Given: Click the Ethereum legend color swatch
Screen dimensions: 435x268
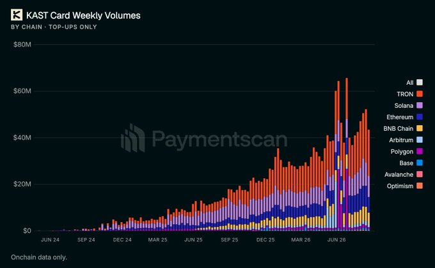Looking at the screenshot, I should click(420, 117).
